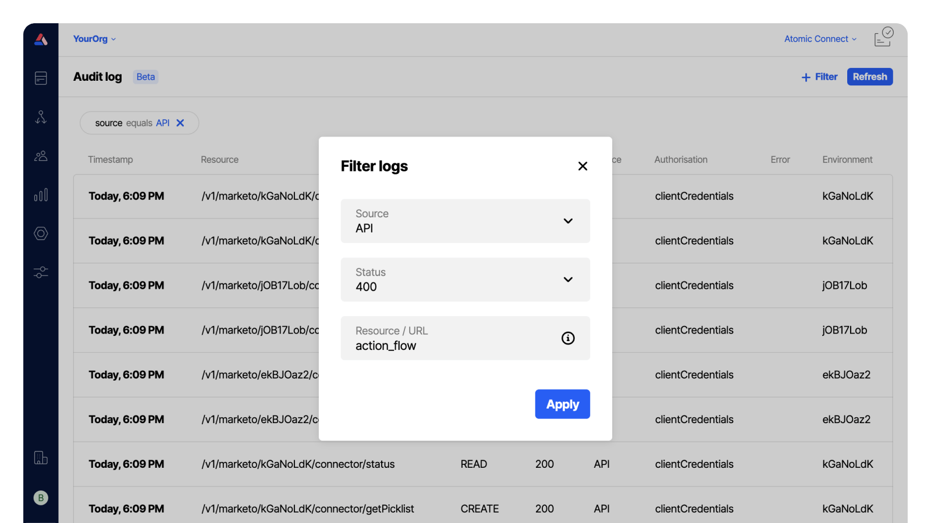Screen dimensions: 931x523
Task: Click CREATE action in getPicklist row
Action: click(479, 509)
